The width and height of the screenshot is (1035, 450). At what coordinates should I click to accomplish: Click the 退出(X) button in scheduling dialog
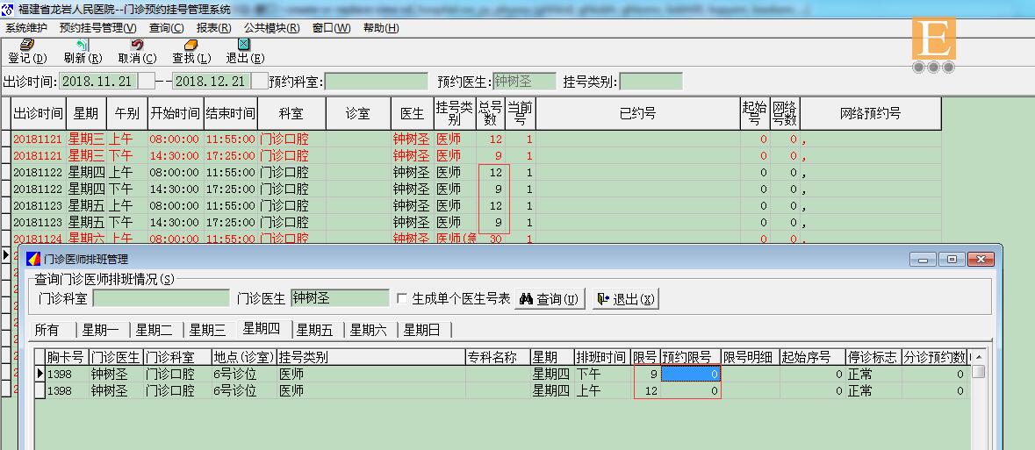[x=626, y=299]
